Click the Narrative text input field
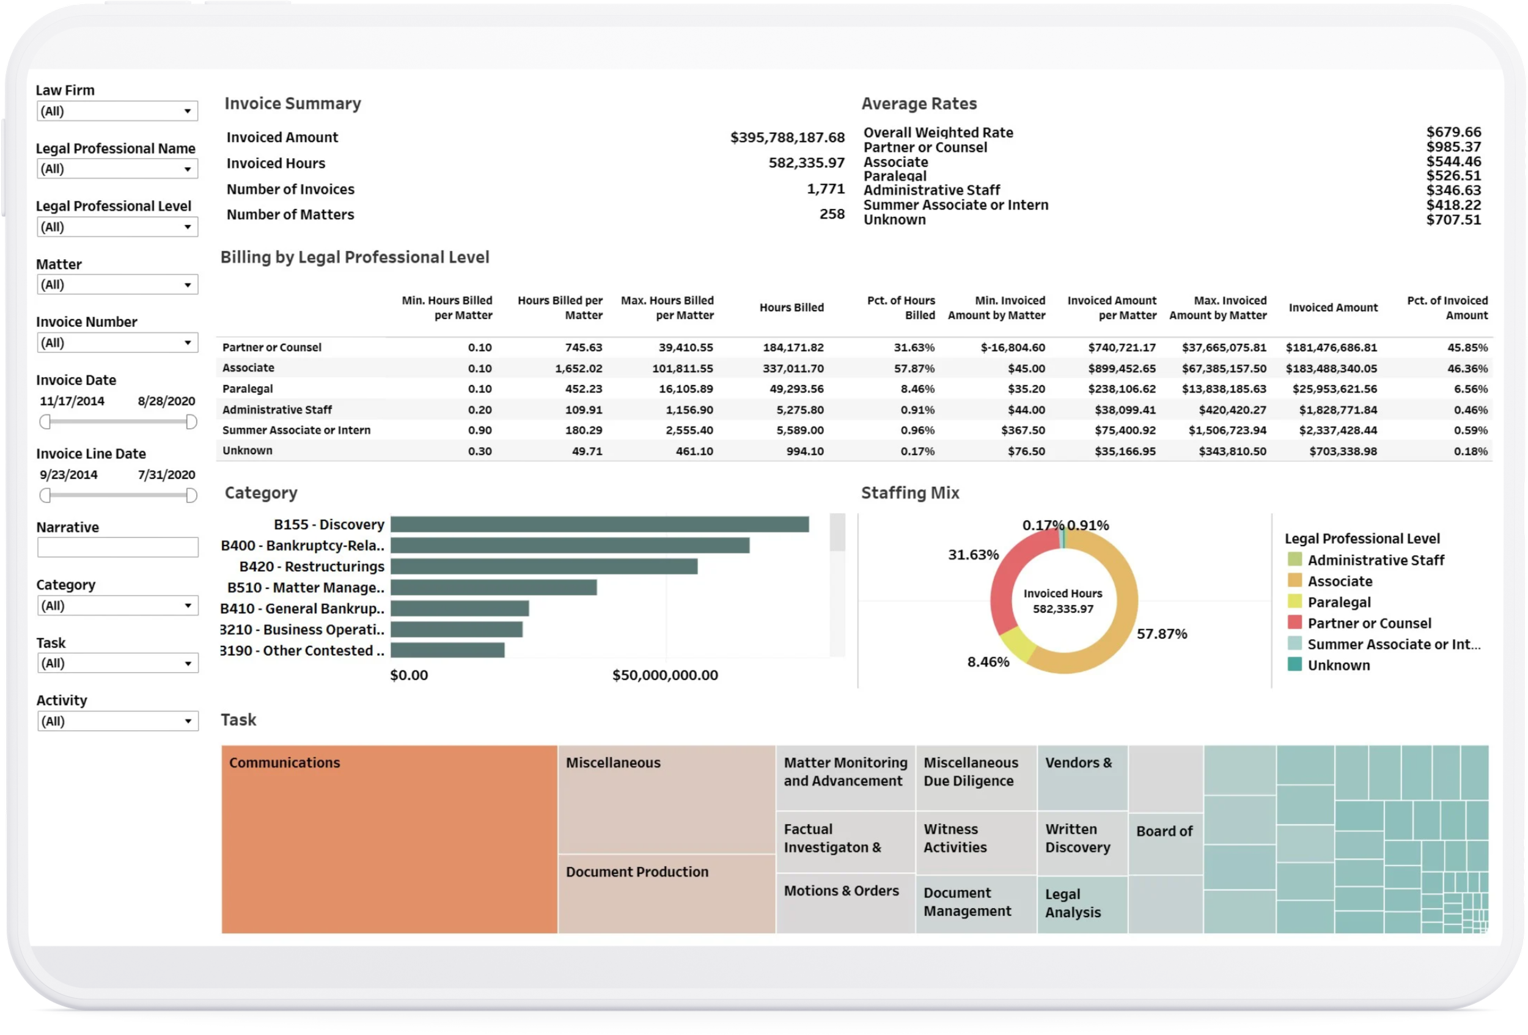The image size is (1528, 1035). [117, 547]
